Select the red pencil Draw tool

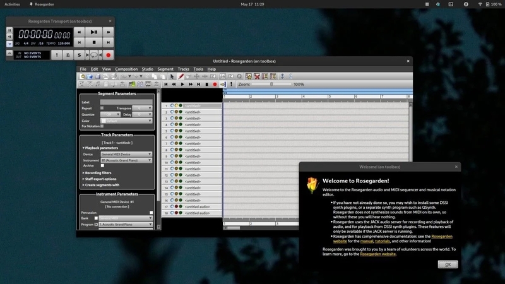181,76
